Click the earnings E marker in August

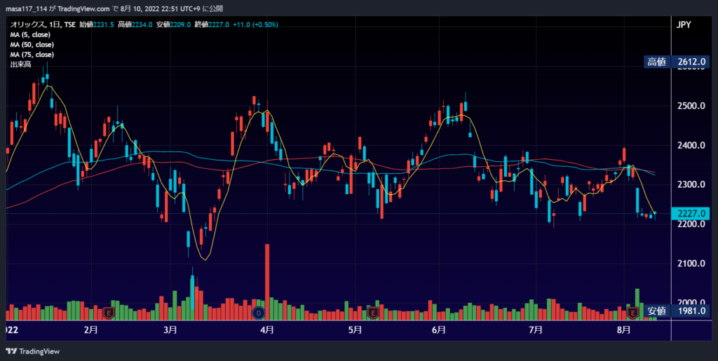tap(632, 313)
